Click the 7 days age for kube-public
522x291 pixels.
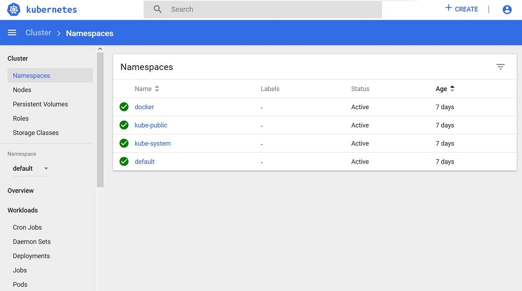point(445,125)
